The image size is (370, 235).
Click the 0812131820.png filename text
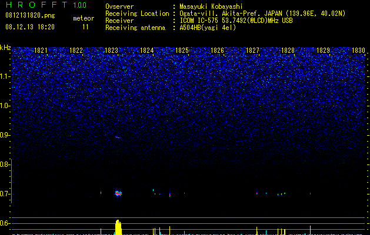click(x=30, y=16)
